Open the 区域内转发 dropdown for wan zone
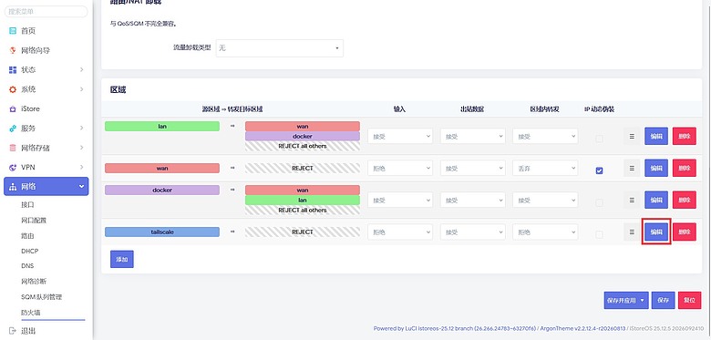This screenshot has height=340, width=711. coord(545,169)
